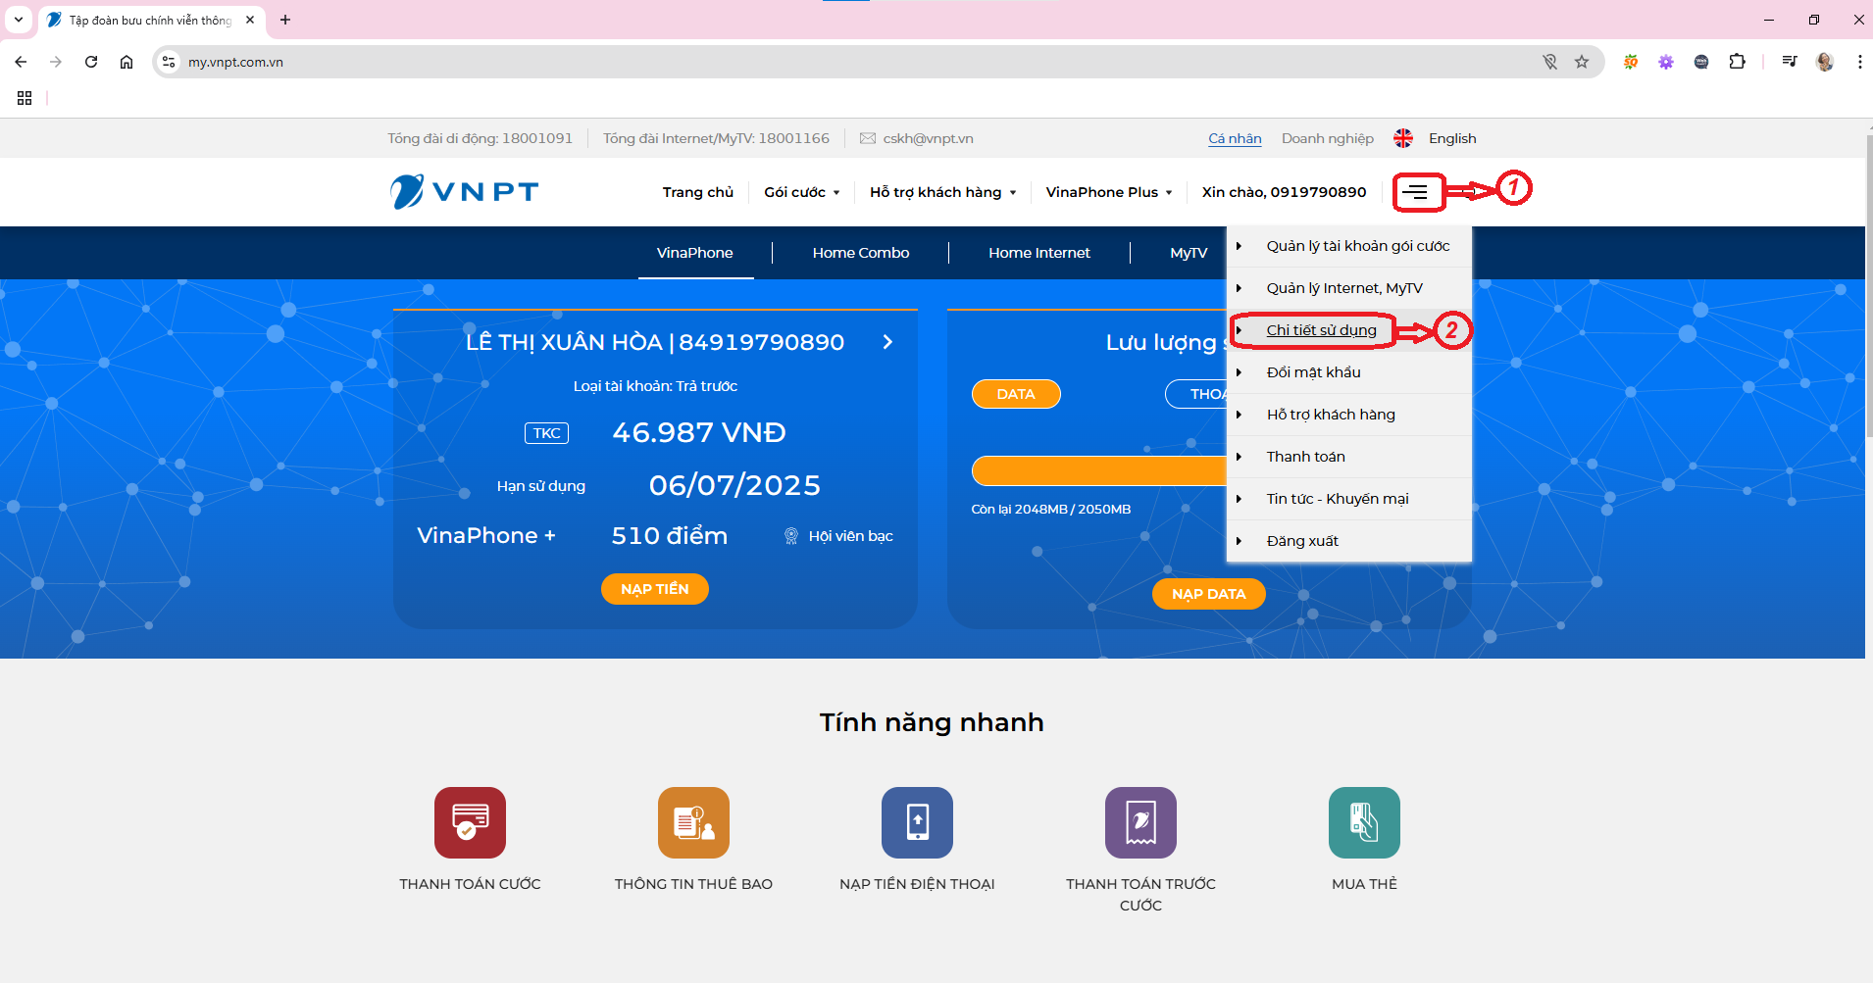
Task: Expand the Gói cước dropdown
Action: click(x=802, y=192)
